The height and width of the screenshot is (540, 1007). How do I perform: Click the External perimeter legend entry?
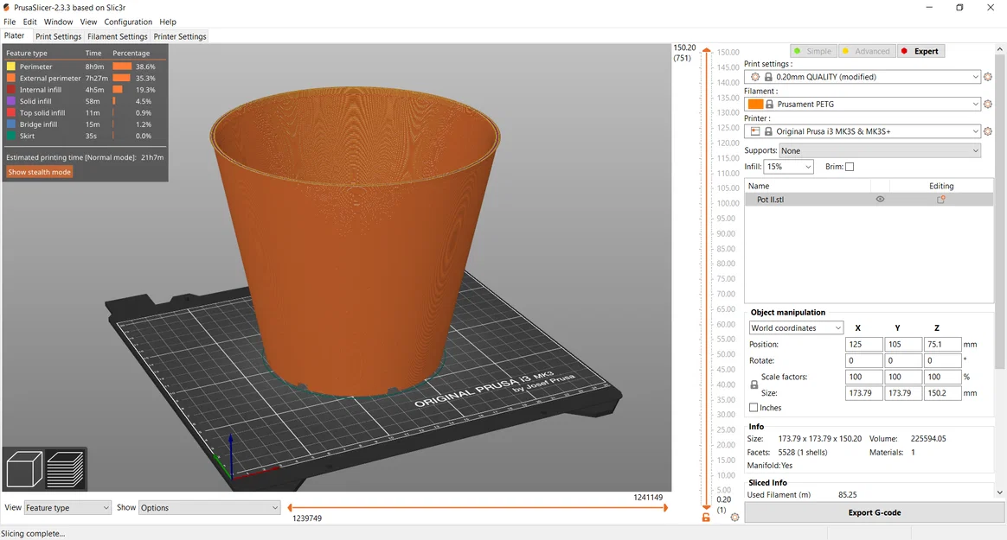point(50,79)
